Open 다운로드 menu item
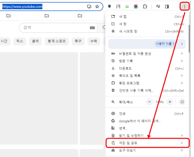The image size is (194, 157). (147, 68)
